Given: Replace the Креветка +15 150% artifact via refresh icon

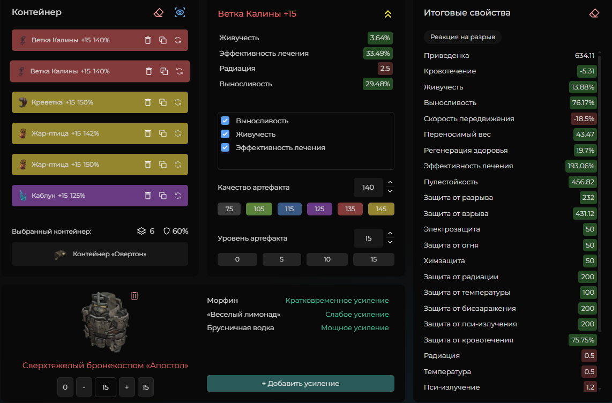Looking at the screenshot, I should [178, 102].
